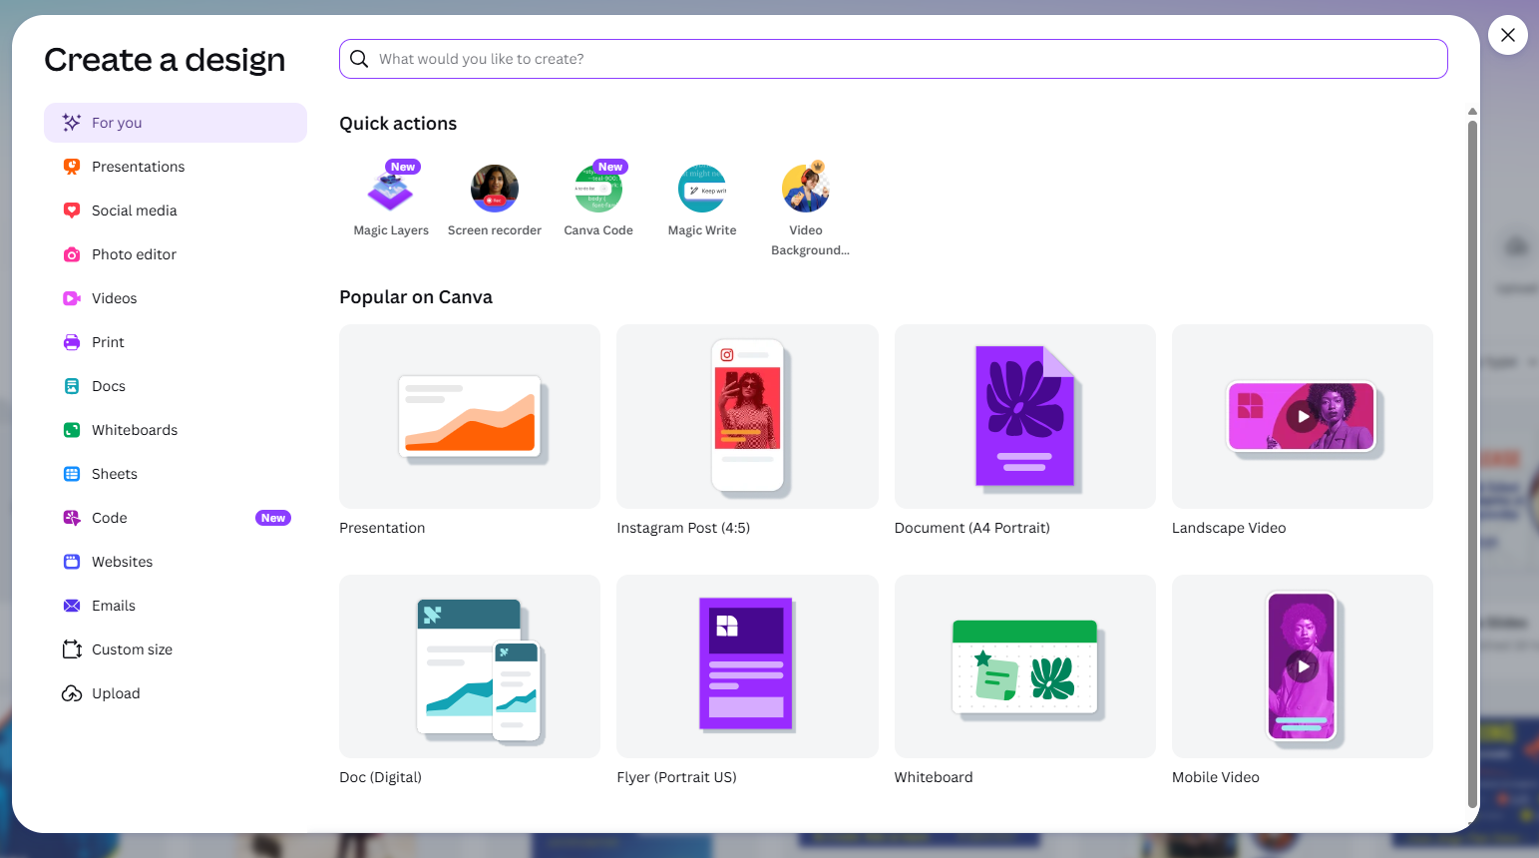Click the Sheets grid icon

coord(72,474)
